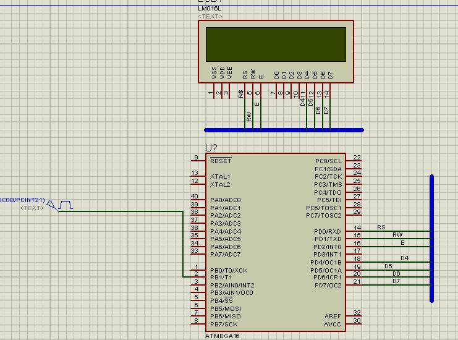Click the LM016L part label above the LCD
The height and width of the screenshot is (340, 458).
(211, 9)
